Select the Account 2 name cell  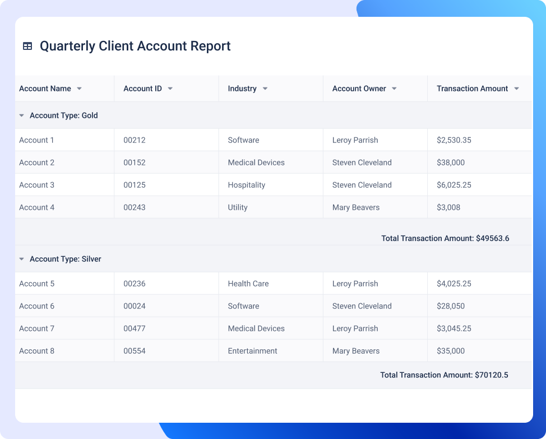coord(65,163)
